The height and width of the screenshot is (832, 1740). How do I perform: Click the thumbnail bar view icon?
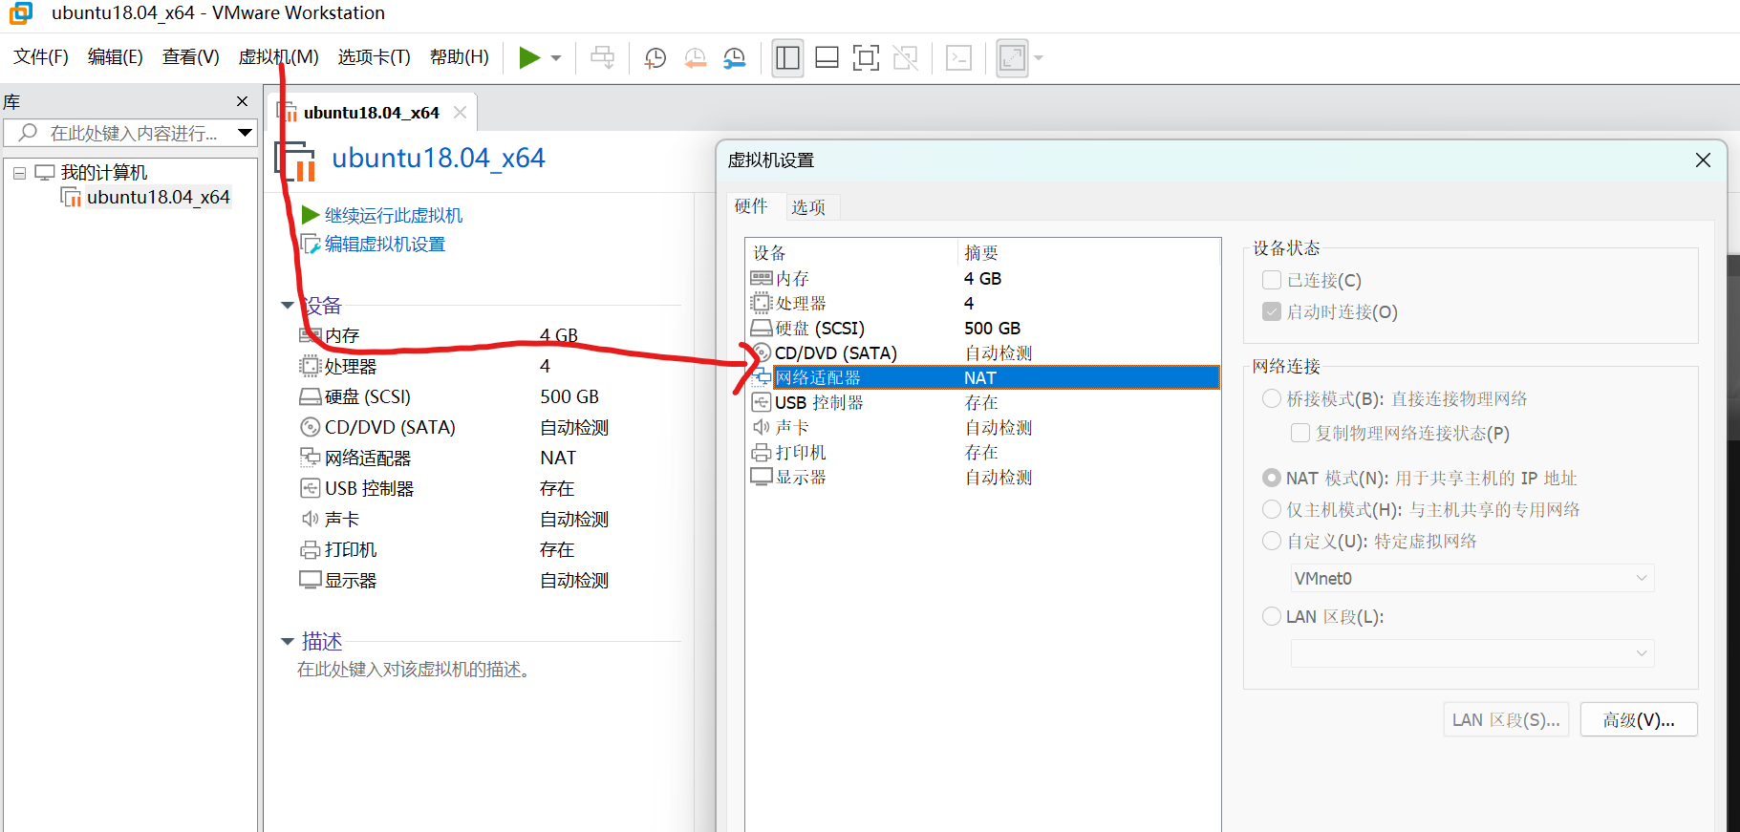pos(827,58)
